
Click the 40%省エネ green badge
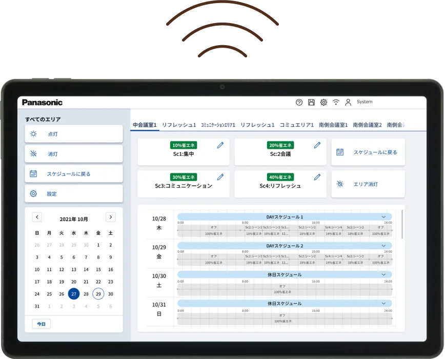point(280,177)
